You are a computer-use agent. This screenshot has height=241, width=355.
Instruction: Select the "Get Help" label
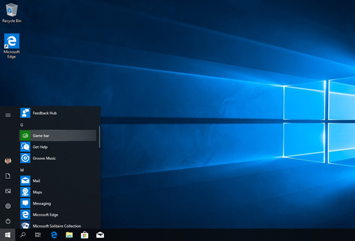40,147
